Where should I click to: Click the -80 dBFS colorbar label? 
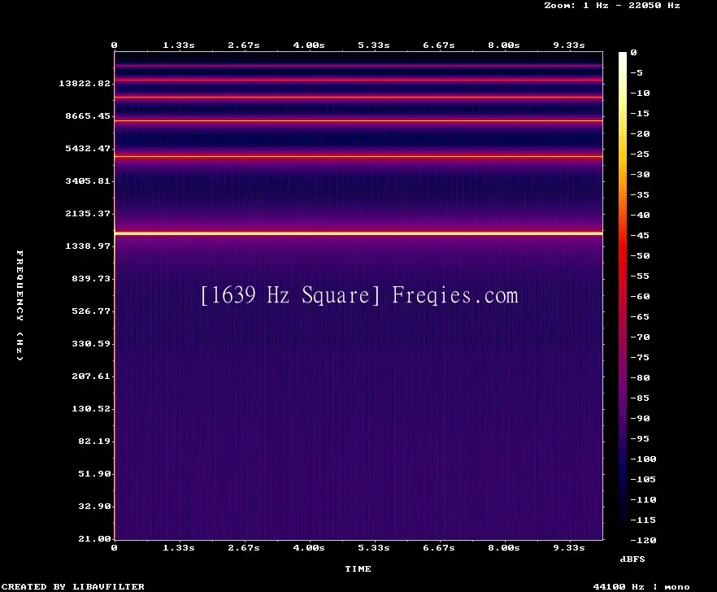point(640,377)
